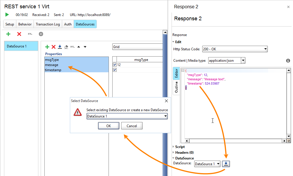Screen dimensions: 293x176
Task: Toggle the checkbox in the second grid row
Action: coord(114,69)
